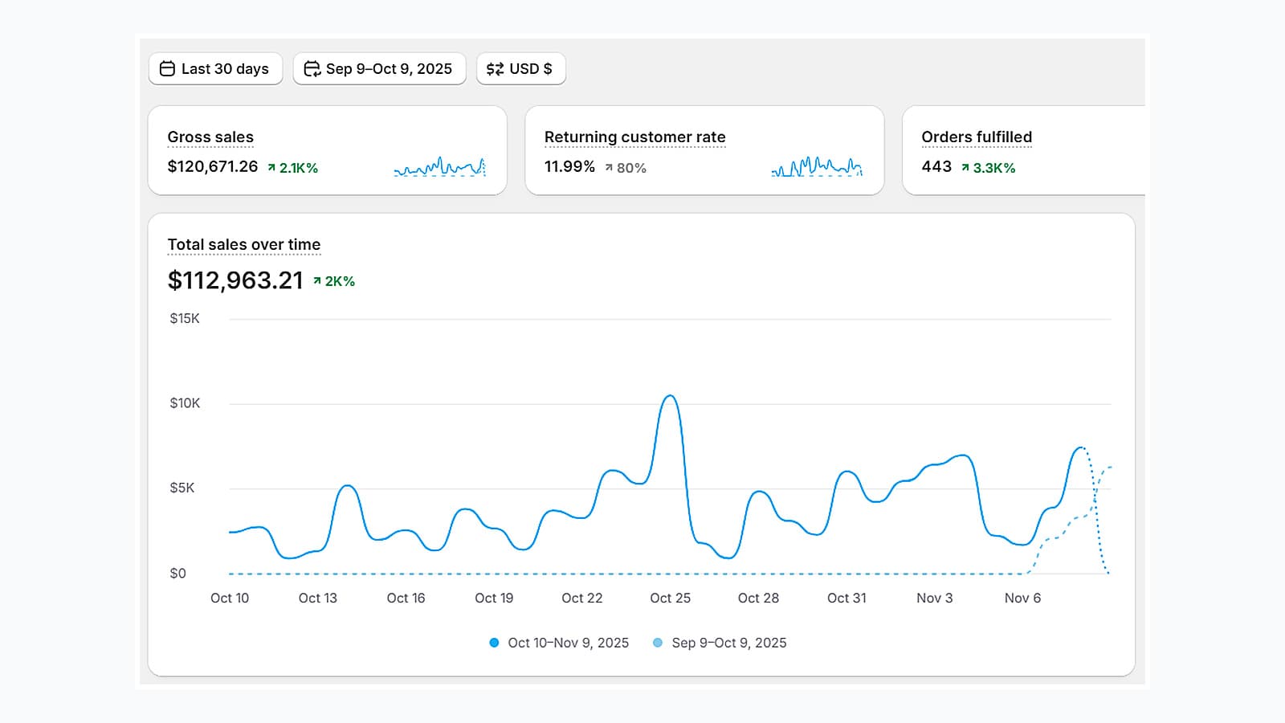Click the 11.99% returning customer value

[x=569, y=166]
